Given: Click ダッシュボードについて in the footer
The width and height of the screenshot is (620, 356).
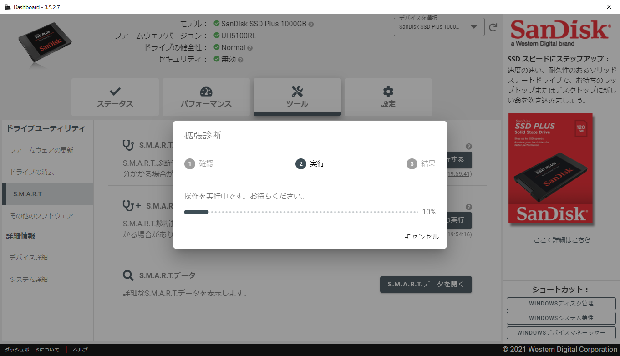Looking at the screenshot, I should (x=32, y=350).
